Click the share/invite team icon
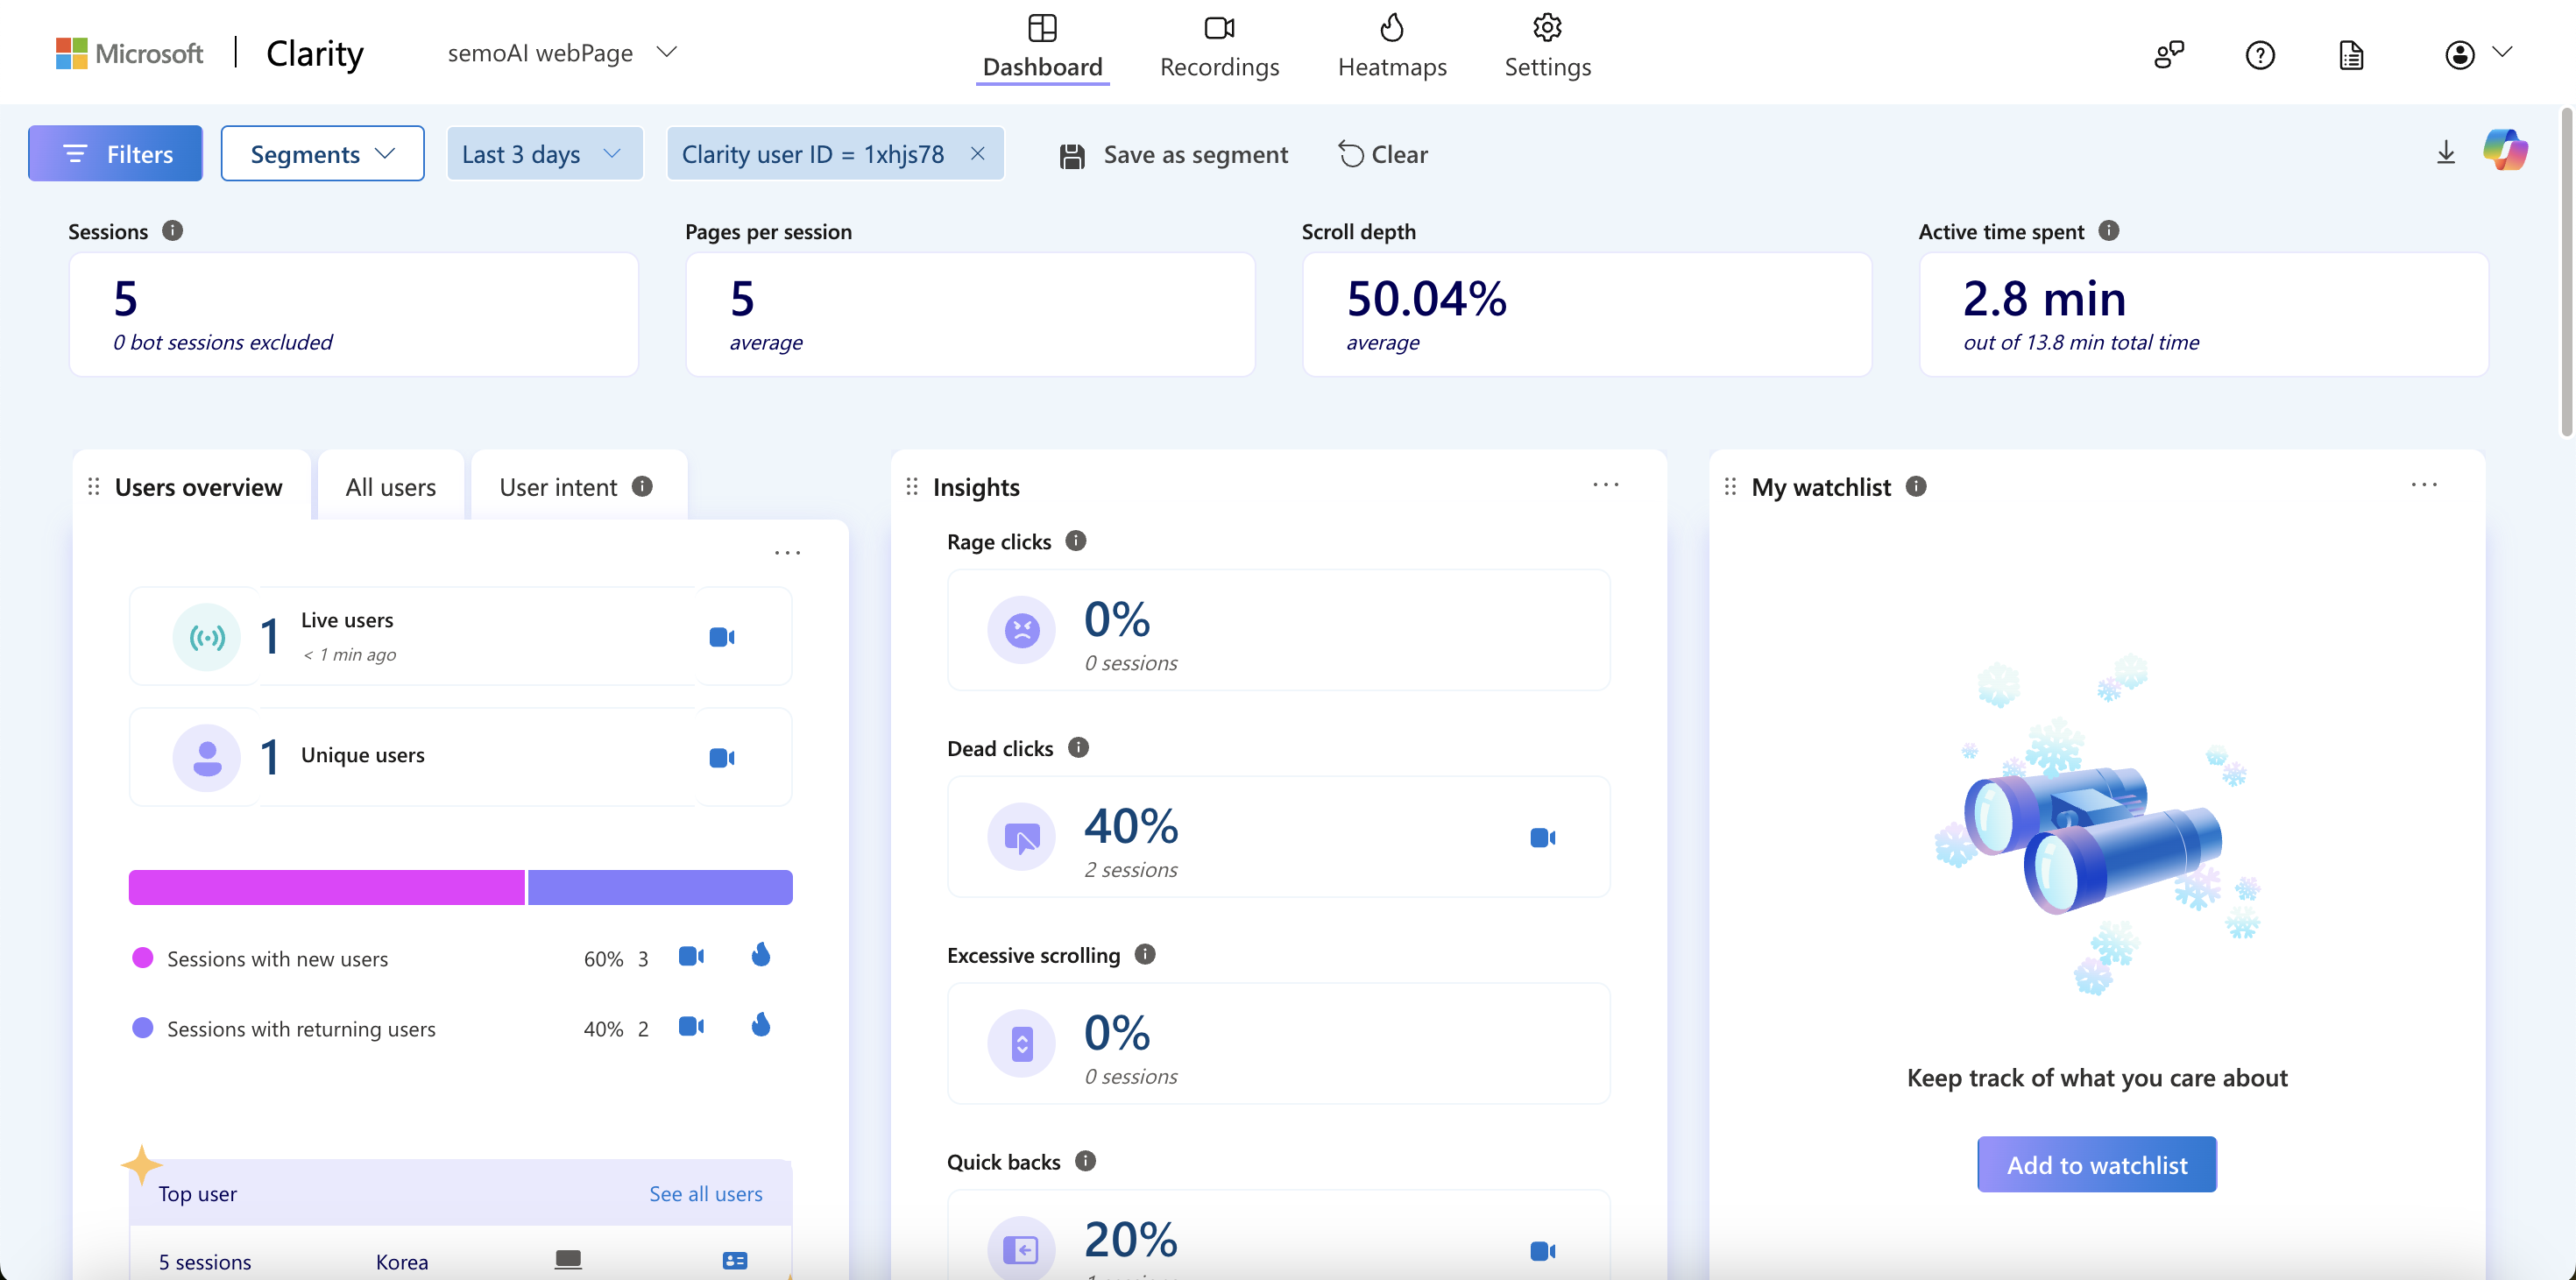Viewport: 2576px width, 1280px height. (2168, 54)
